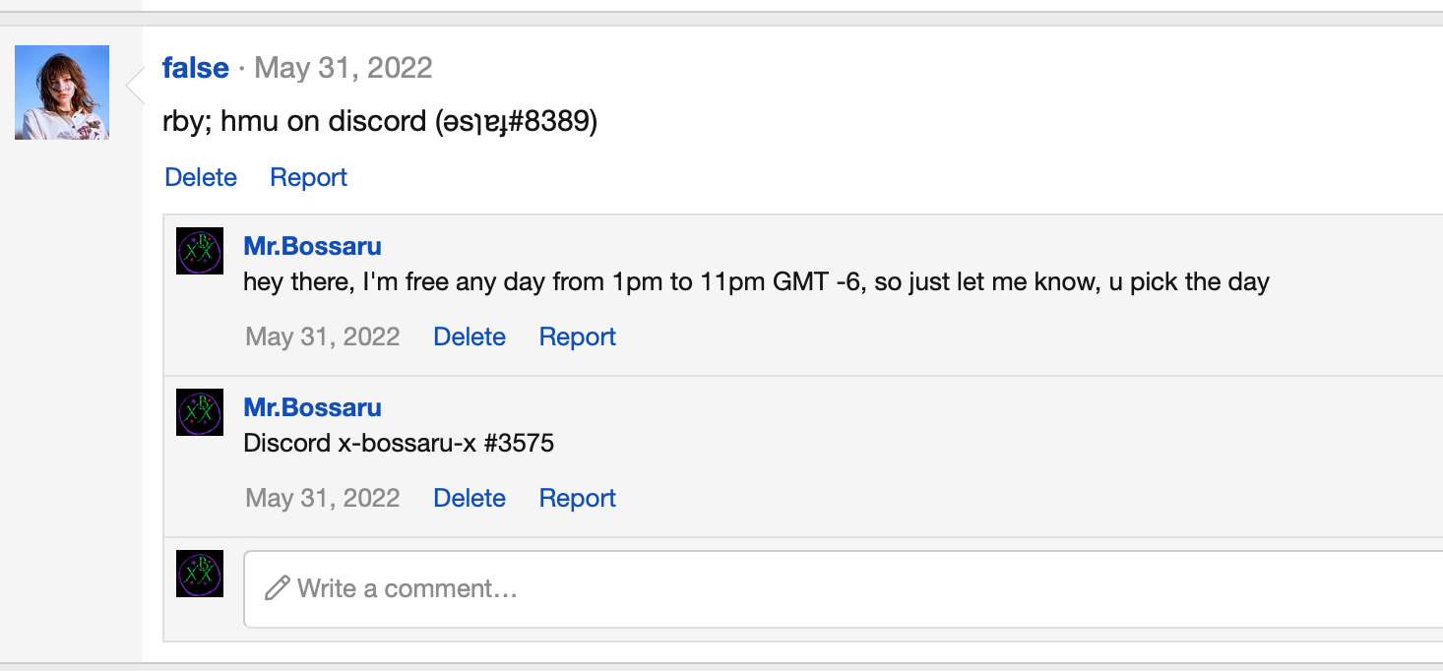Click Mr.Bossaru's avatar beside the GMT -6 comment
The width and height of the screenshot is (1443, 671).
point(200,251)
